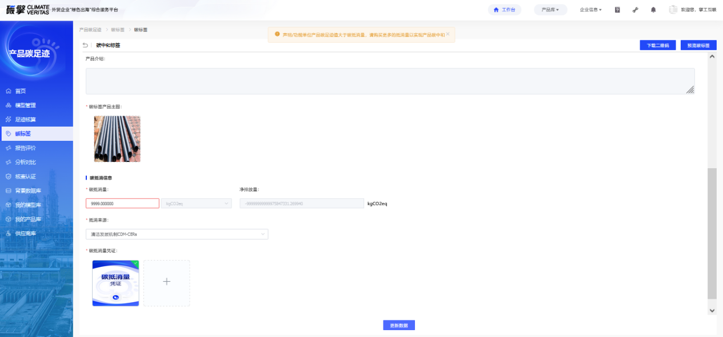Viewport: 723px width, 337px height.
Task: Open the wrench tools icon
Action: pos(635,10)
